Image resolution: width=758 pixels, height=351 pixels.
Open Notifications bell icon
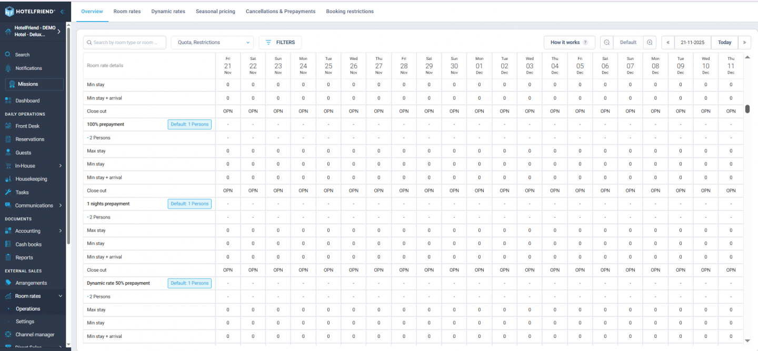pyautogui.click(x=8, y=68)
